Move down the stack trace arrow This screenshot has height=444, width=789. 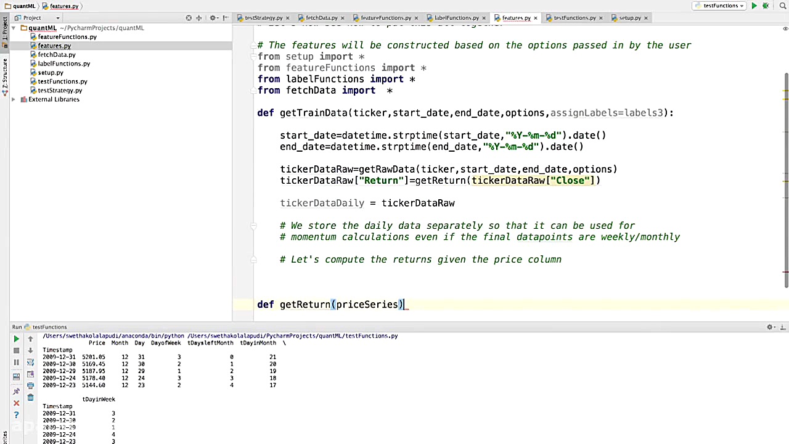click(30, 350)
